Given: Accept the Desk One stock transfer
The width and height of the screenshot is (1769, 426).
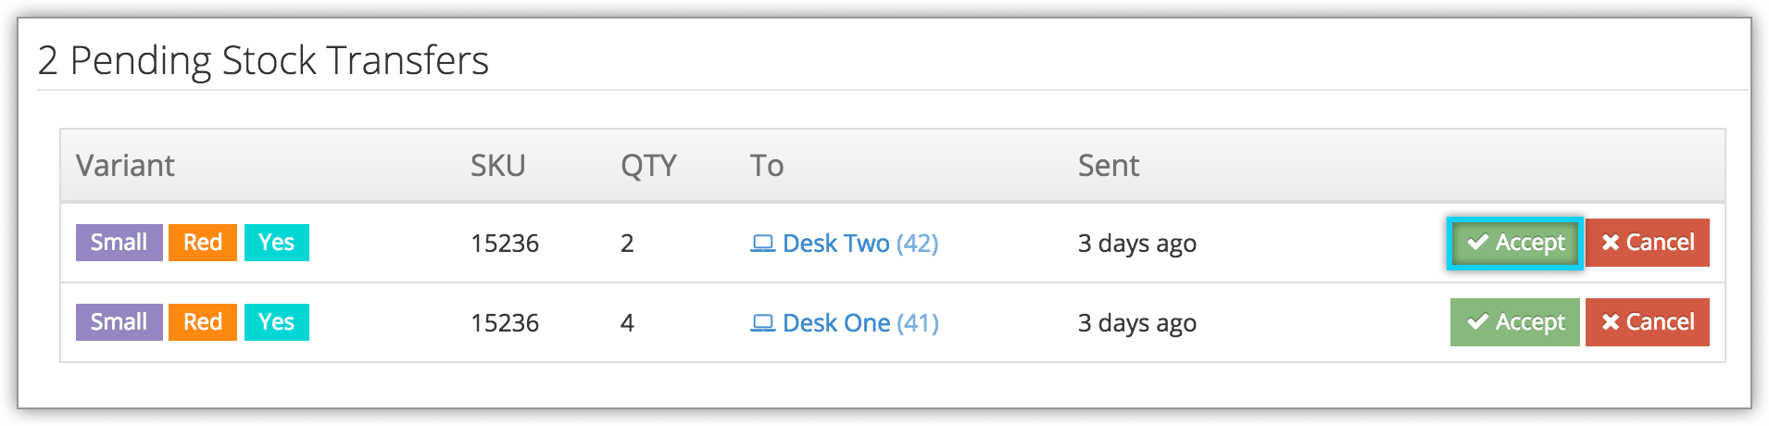Looking at the screenshot, I should [x=1514, y=322].
